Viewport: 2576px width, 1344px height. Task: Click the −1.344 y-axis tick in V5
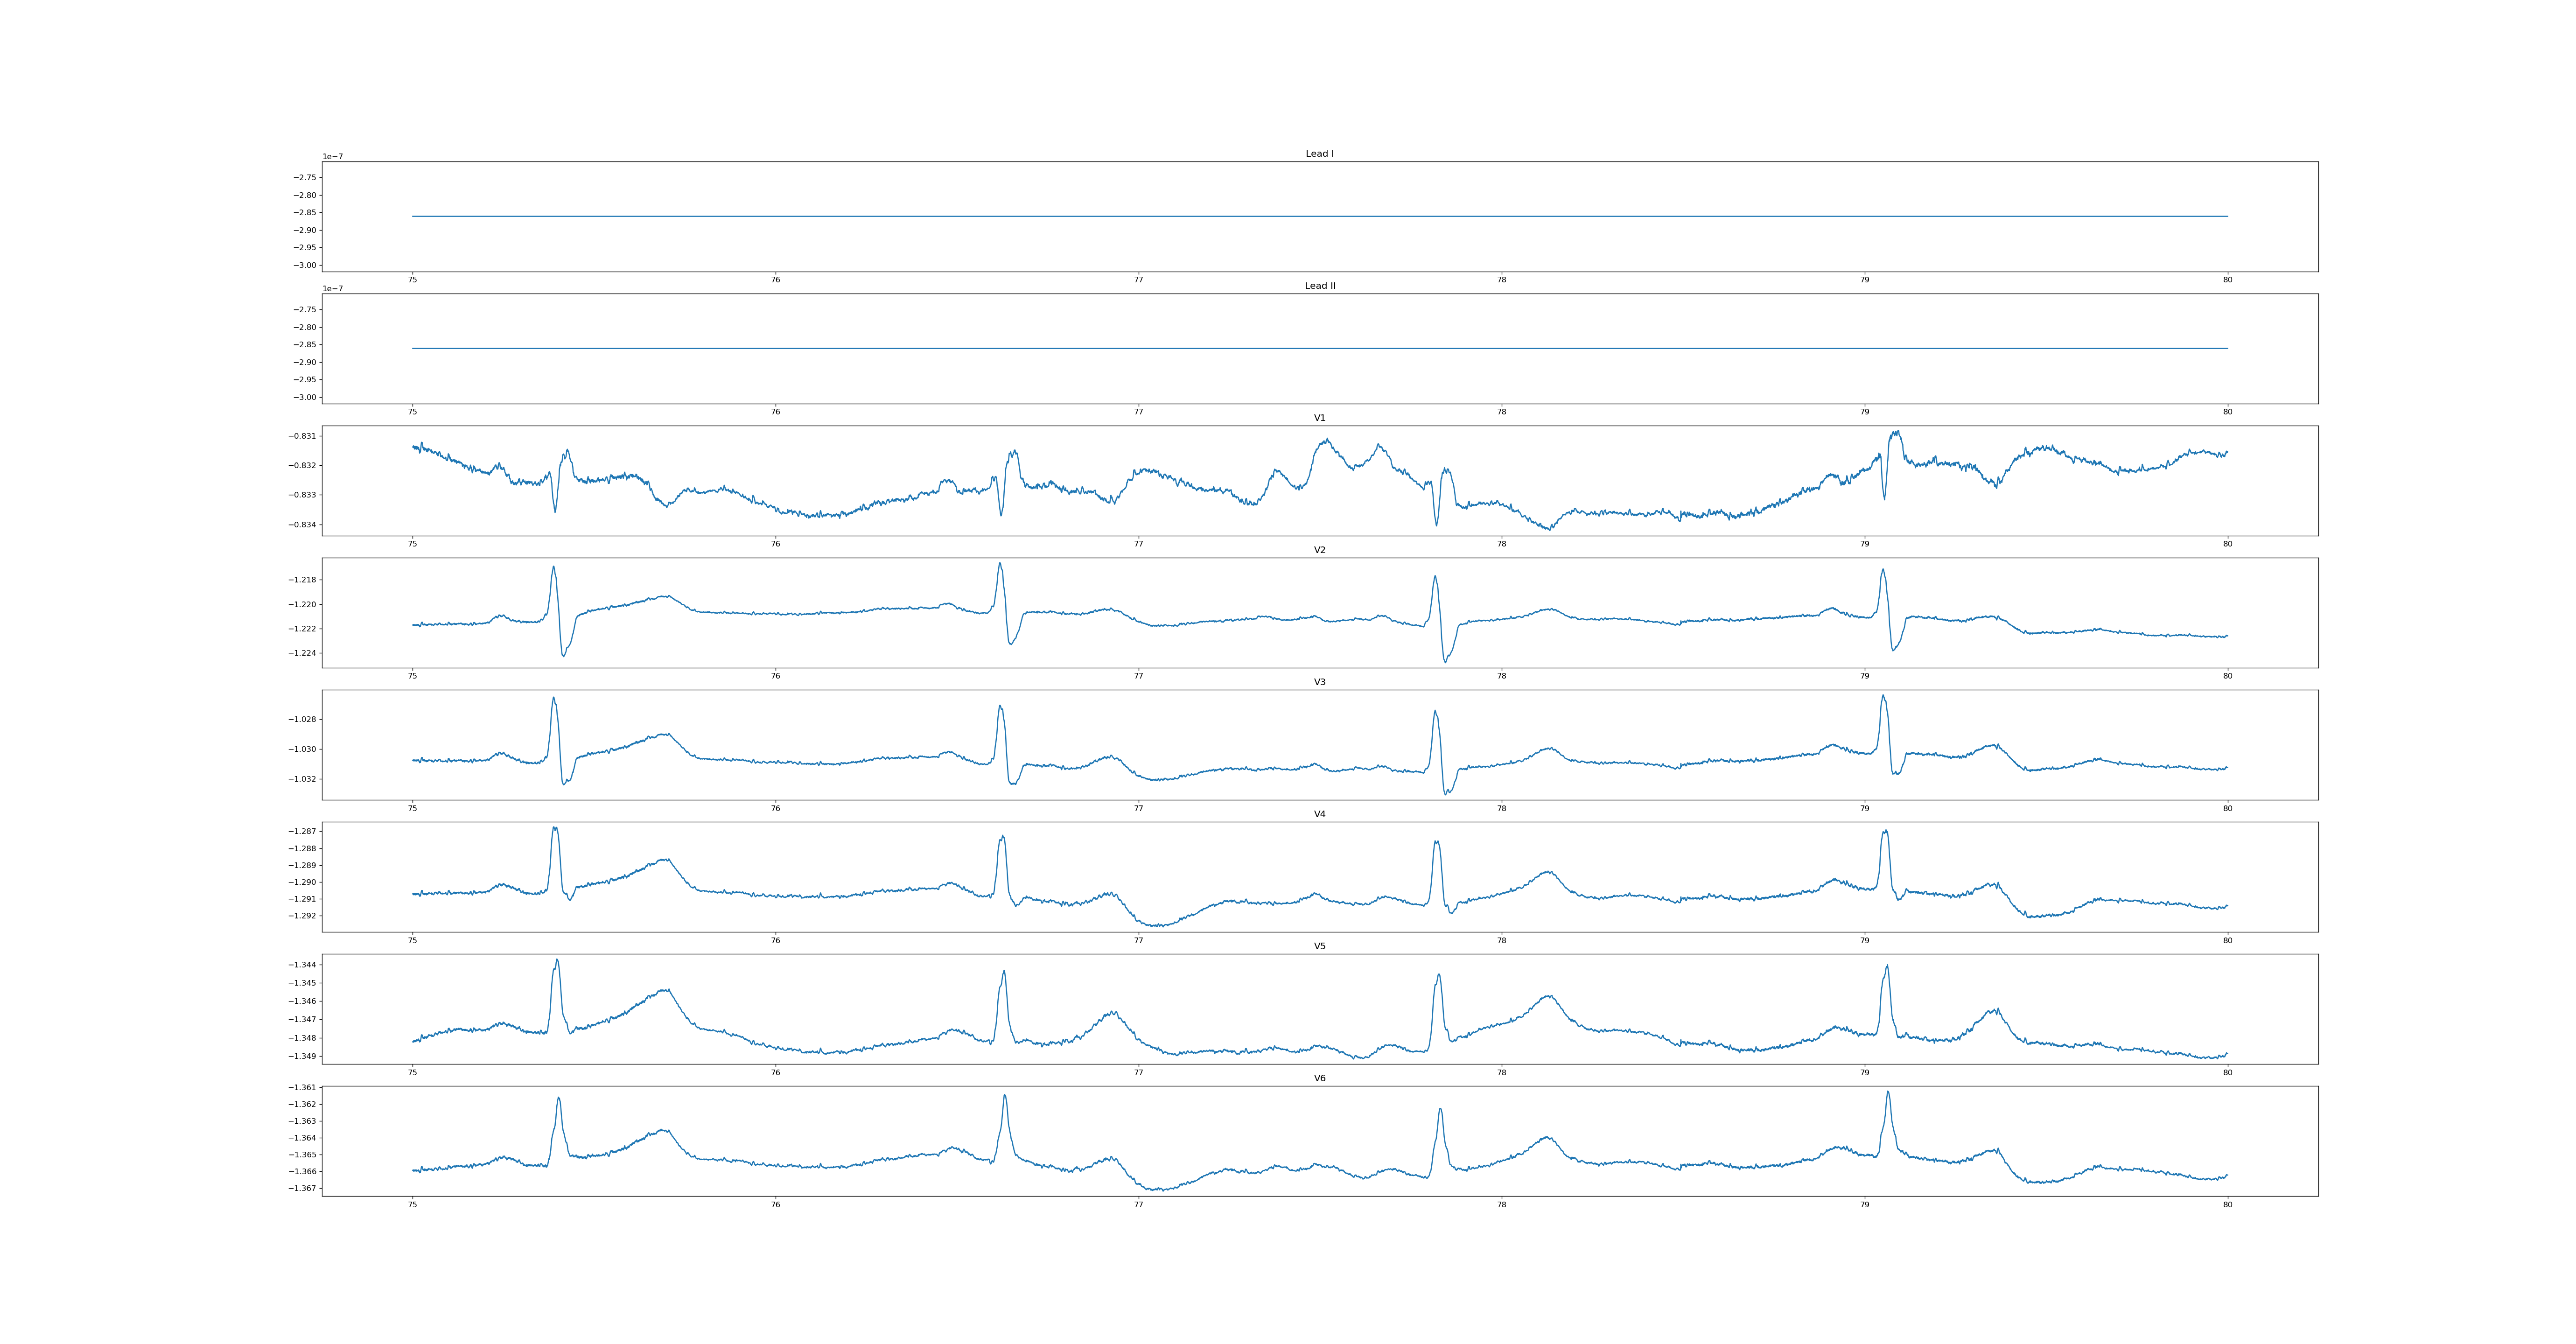[303, 965]
